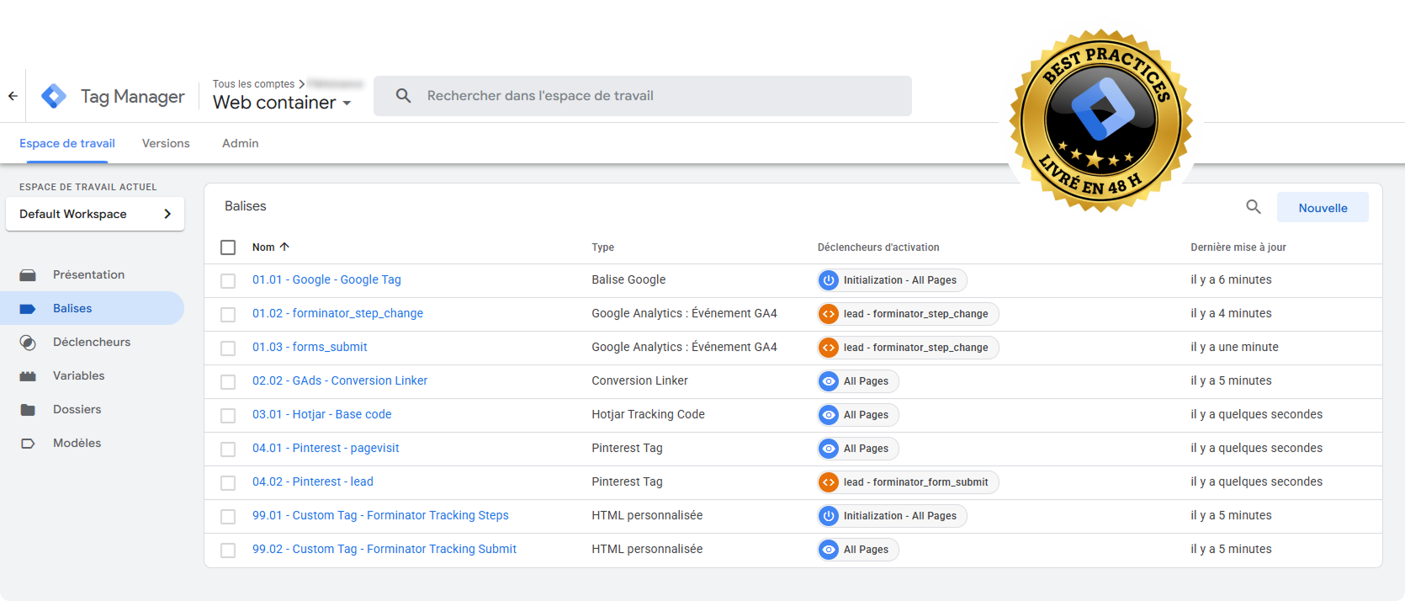
Task: Select checkbox for 03.01 Hotjar Base code
Action: tap(228, 415)
